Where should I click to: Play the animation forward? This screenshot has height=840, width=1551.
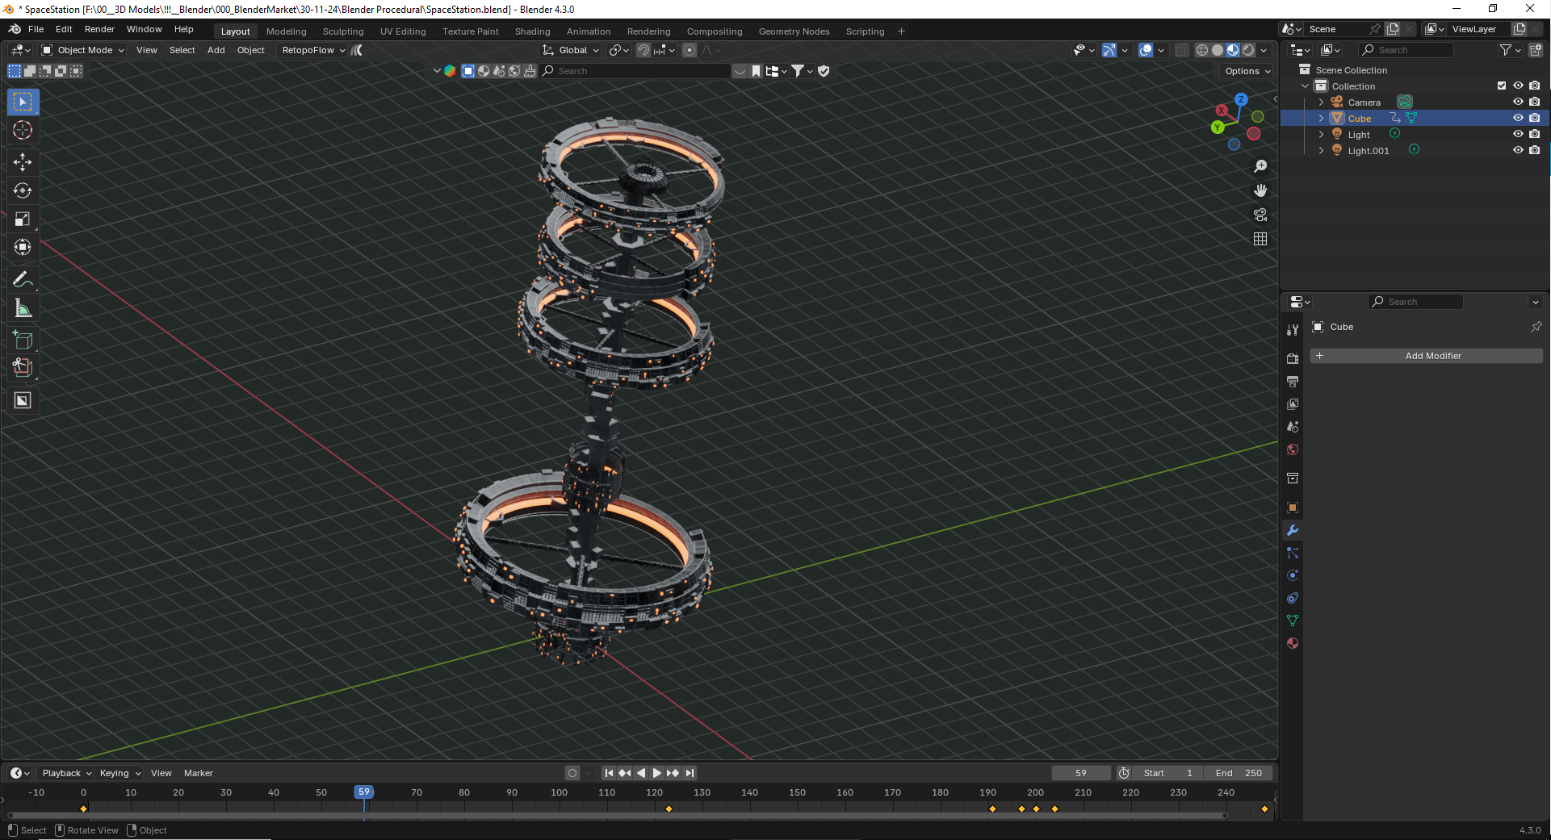(x=656, y=773)
